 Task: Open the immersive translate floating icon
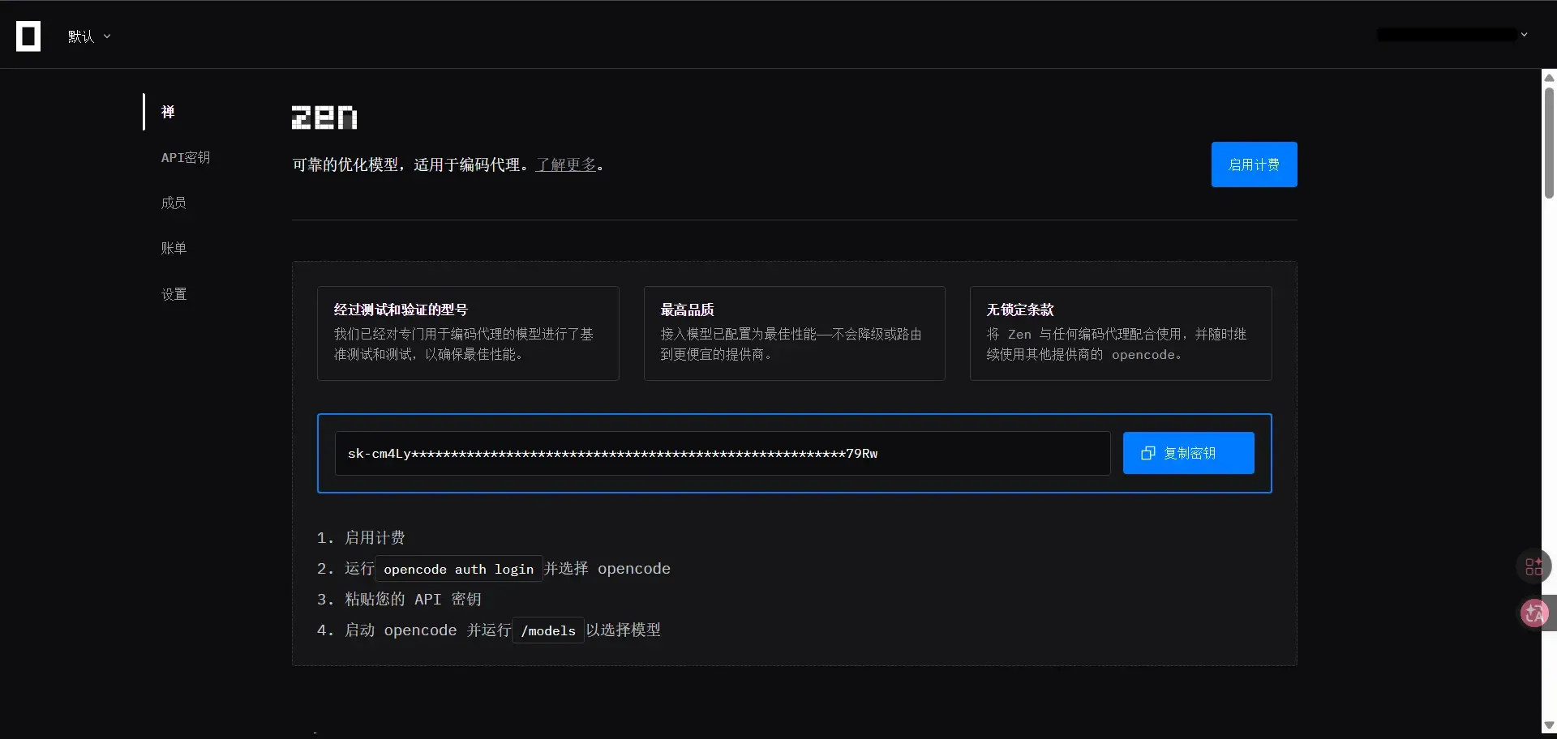click(1534, 613)
